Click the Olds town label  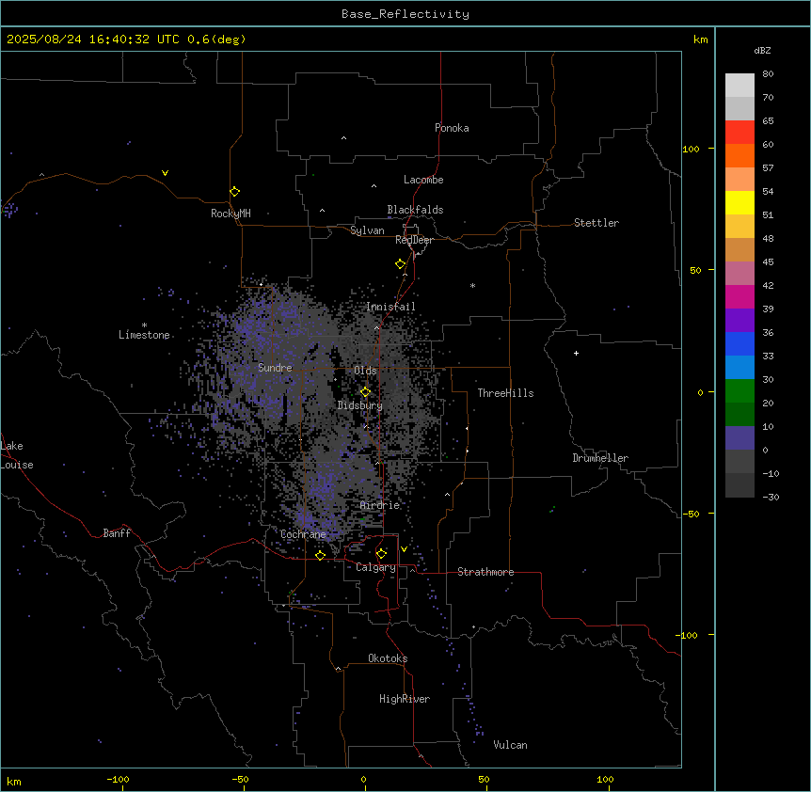point(365,371)
